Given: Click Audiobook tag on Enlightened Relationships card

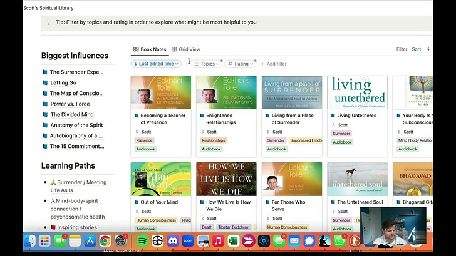Looking at the screenshot, I should pos(211,149).
